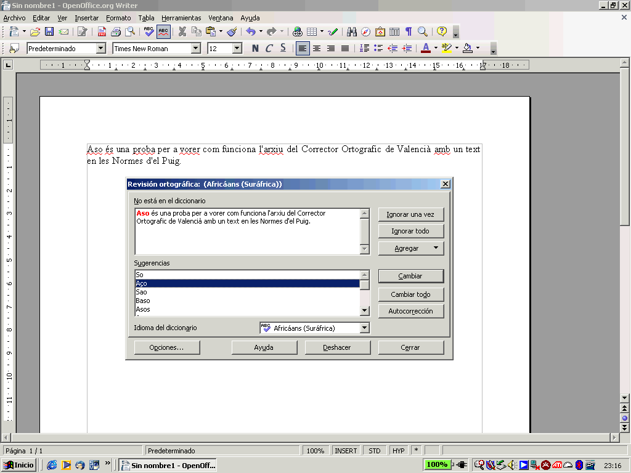Open the Herramientas menu
The height and width of the screenshot is (473, 631).
[x=181, y=18]
